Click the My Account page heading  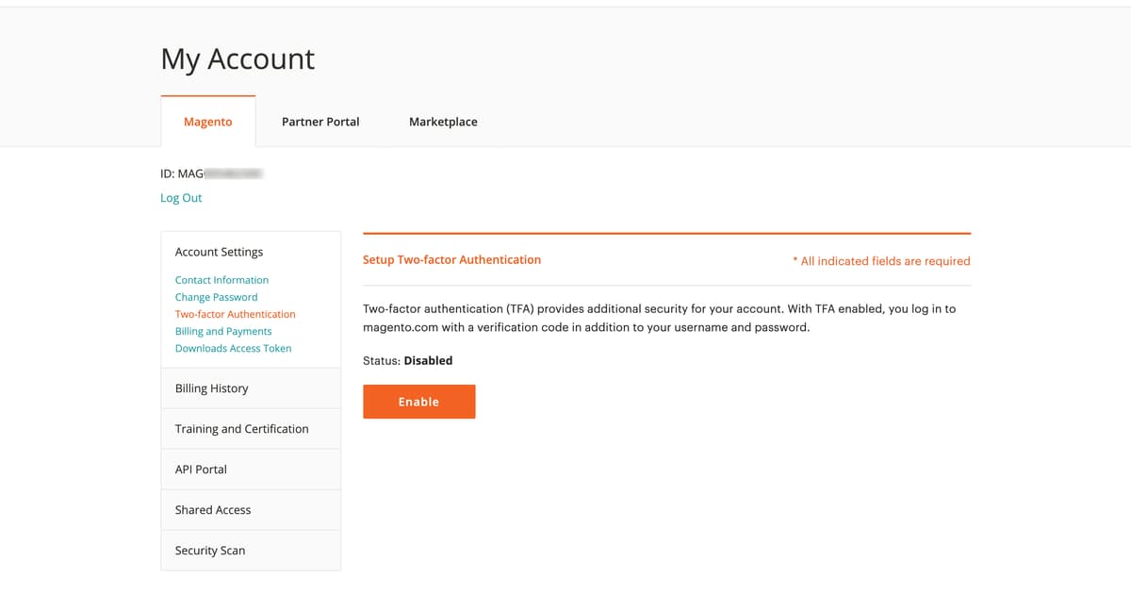point(238,59)
